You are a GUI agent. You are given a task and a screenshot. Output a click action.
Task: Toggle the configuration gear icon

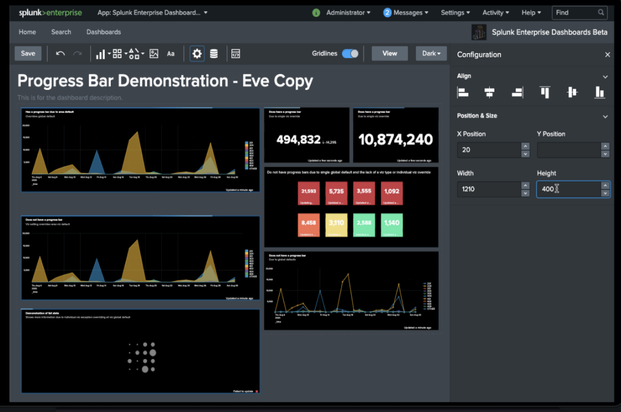197,54
